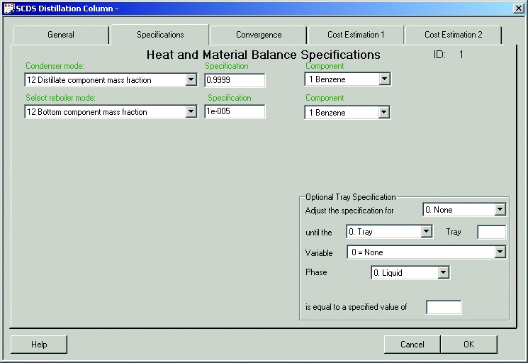Select the Specifications tab

click(160, 34)
